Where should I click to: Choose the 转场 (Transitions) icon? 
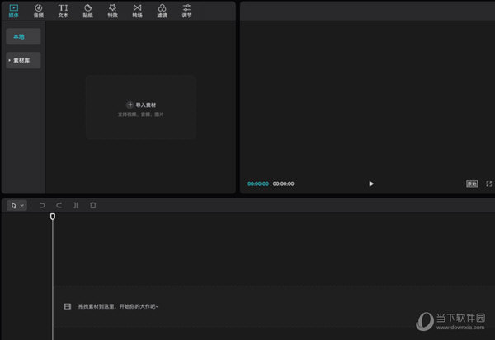click(137, 11)
